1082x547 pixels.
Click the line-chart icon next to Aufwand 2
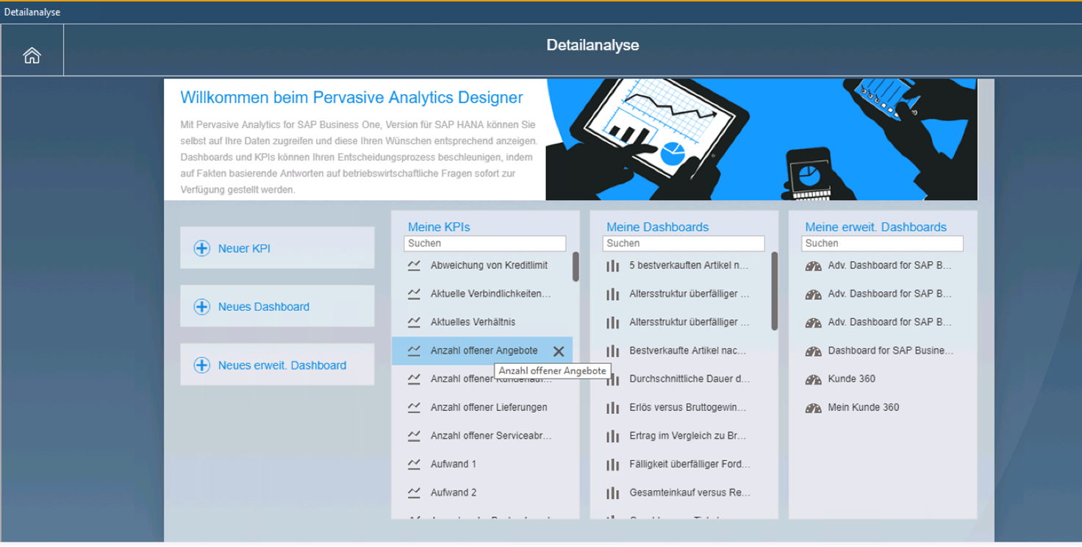415,492
